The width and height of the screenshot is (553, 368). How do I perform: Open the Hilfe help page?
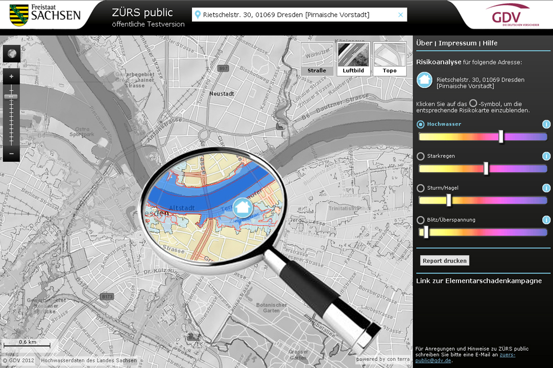[x=490, y=43]
